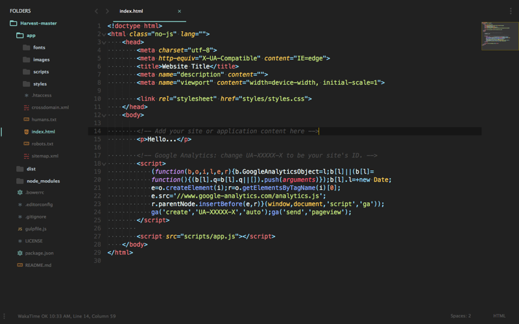The width and height of the screenshot is (519, 324).
Task: Click the index.html file icon in sidebar
Action: [x=26, y=132]
